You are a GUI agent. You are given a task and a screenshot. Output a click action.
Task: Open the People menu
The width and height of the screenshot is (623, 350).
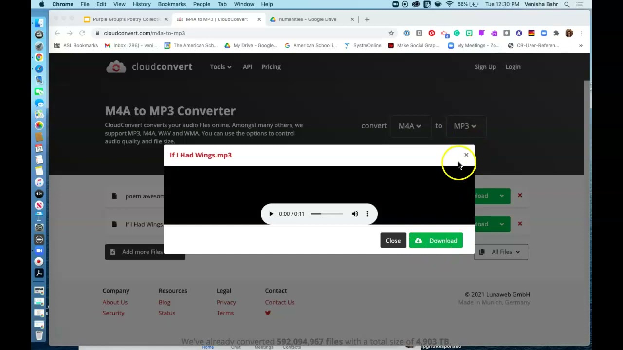point(202,4)
